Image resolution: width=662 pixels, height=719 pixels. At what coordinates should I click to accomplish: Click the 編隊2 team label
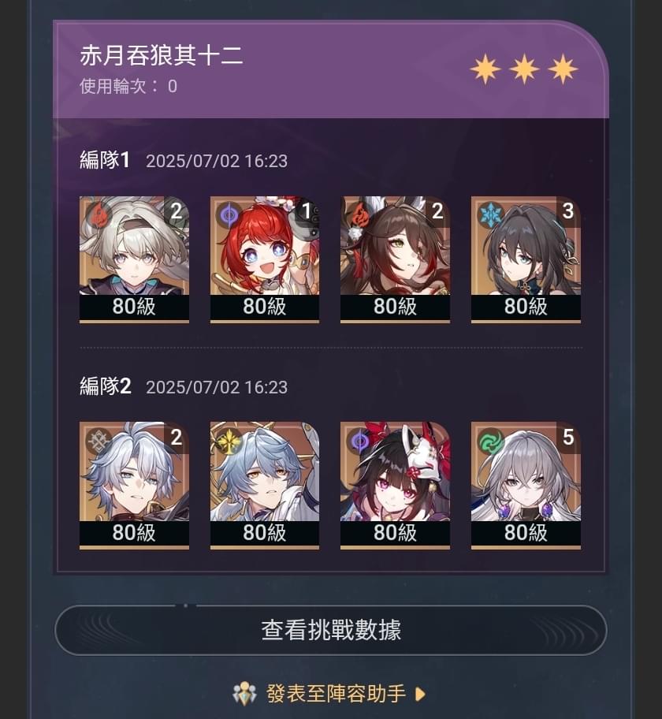pyautogui.click(x=106, y=386)
